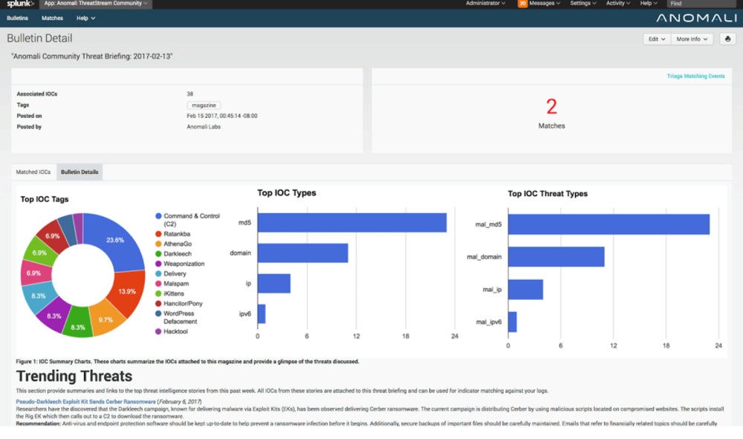Open the More Info dropdown
Screen dimensions: 743x439
click(691, 39)
